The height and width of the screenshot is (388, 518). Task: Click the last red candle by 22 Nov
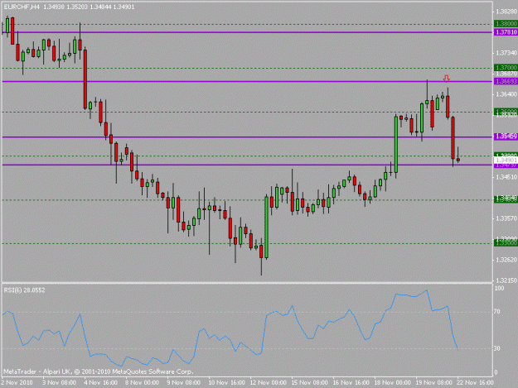coord(458,160)
